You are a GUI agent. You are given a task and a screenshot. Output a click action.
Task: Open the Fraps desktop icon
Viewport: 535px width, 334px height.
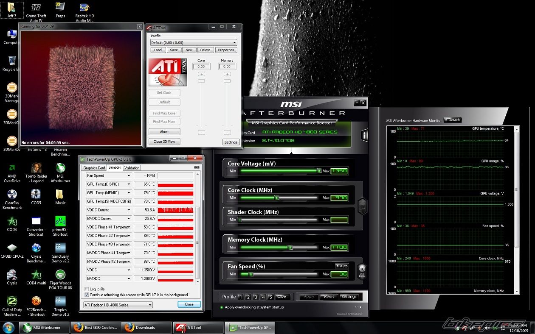click(60, 8)
